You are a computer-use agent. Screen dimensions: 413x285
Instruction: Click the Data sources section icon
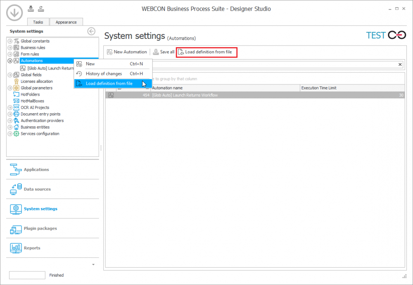click(x=16, y=189)
